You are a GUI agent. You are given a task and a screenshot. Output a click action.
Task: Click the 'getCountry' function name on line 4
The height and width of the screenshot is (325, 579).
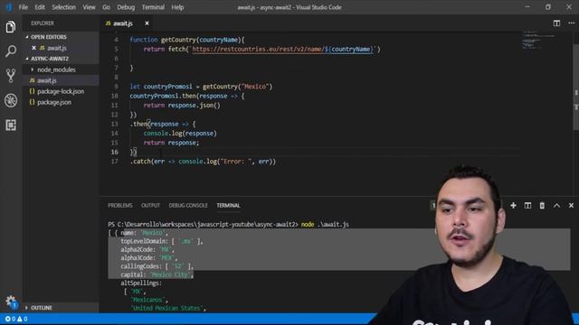coord(178,40)
